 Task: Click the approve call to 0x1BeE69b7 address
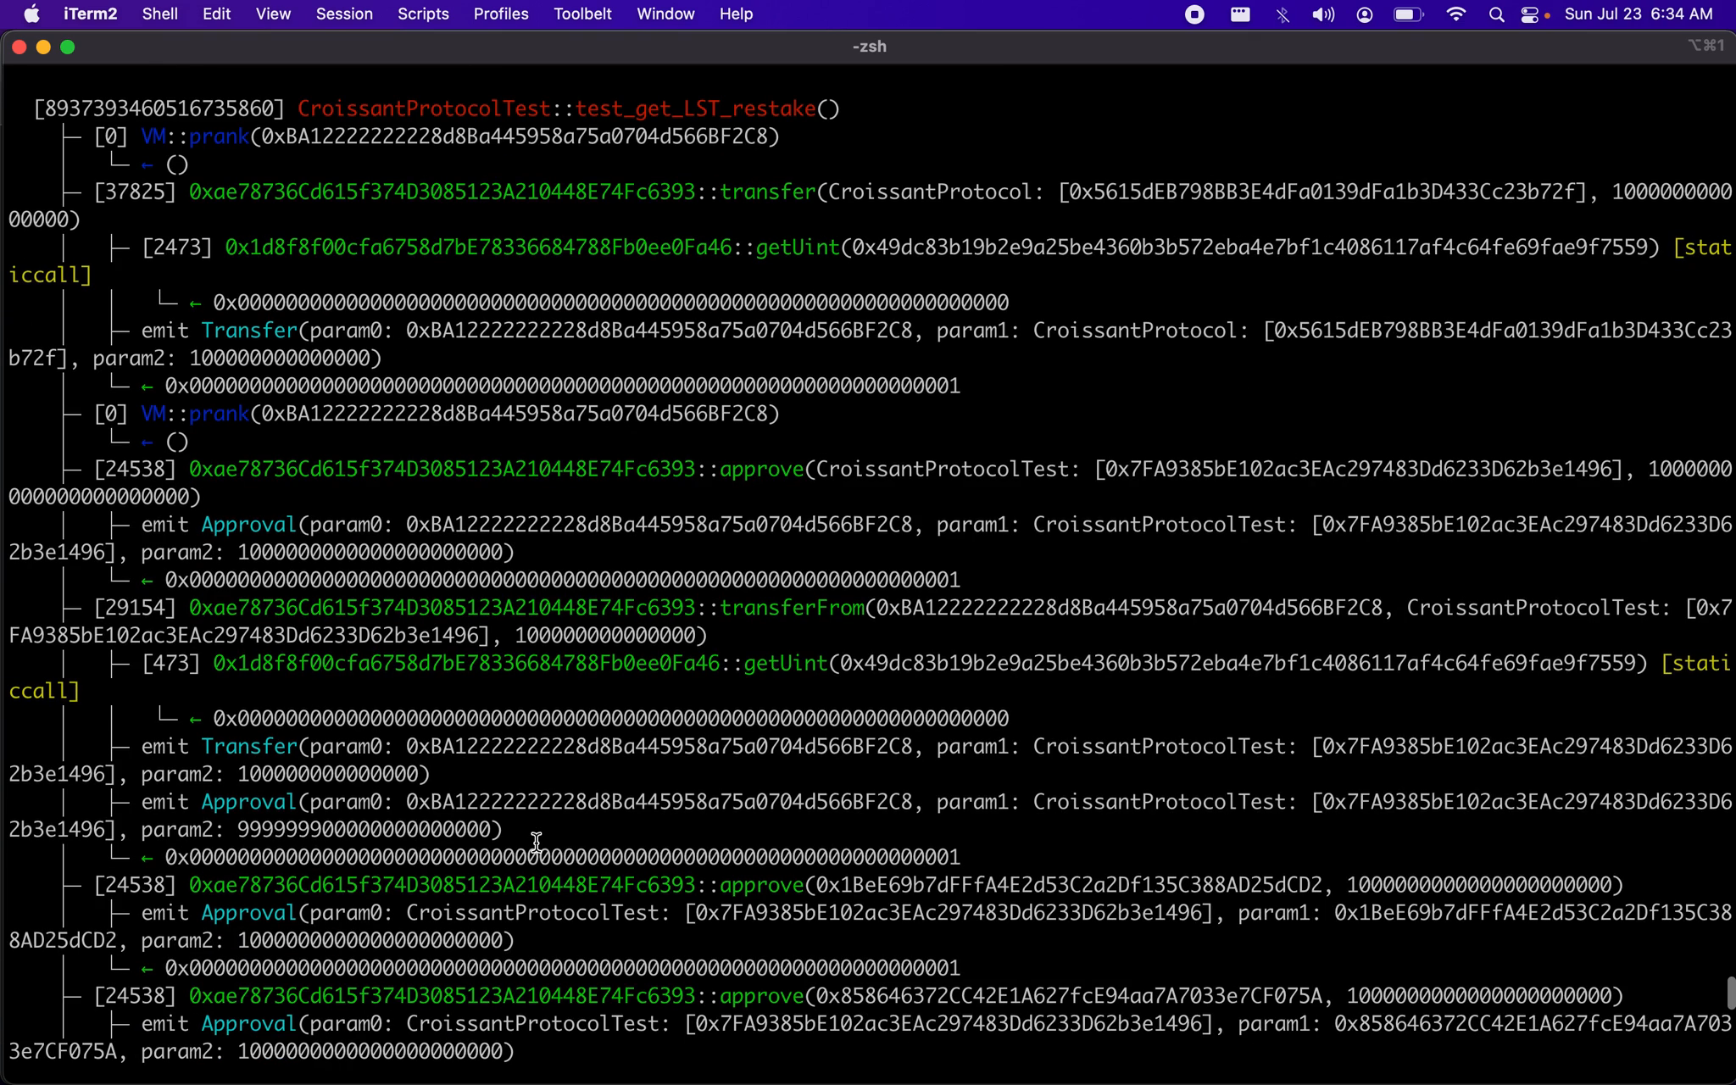click(x=859, y=885)
